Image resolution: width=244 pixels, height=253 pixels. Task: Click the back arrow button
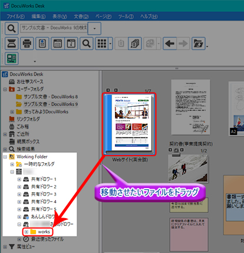point(170,44)
